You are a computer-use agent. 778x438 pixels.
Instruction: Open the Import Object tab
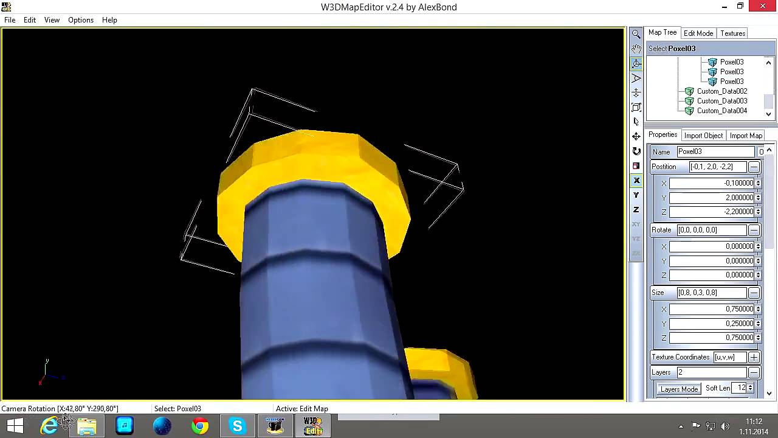point(703,136)
